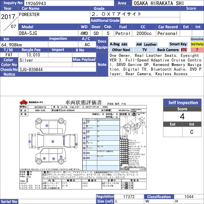
Task: Click model code DBA-SJG in top table
Action: click(28, 33)
